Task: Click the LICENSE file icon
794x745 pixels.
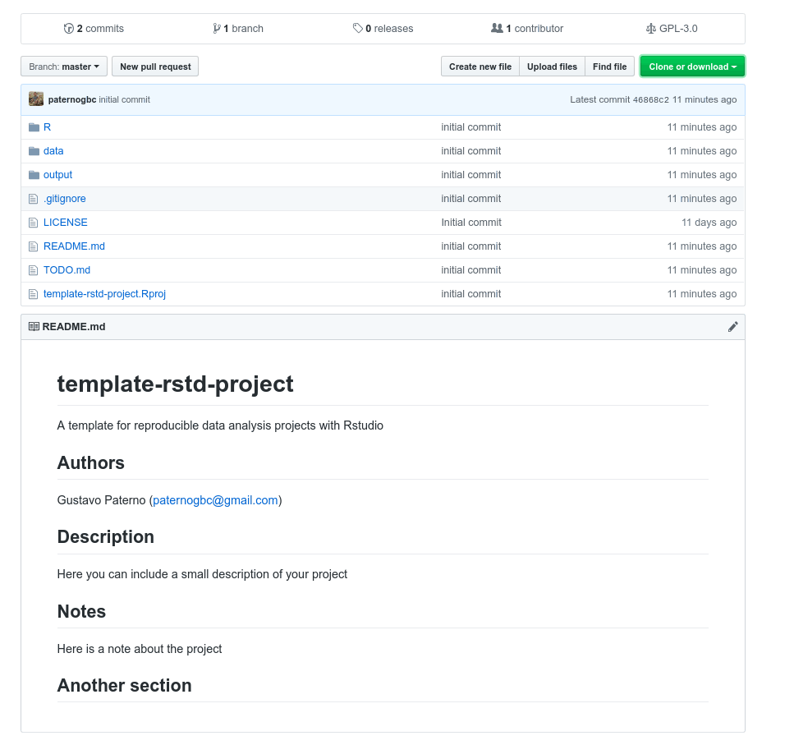Action: [x=34, y=223]
